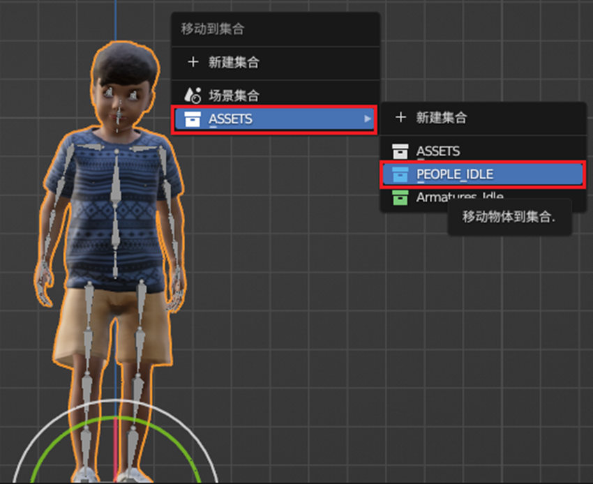Create a new collection from the 移动到集合 main menu
The height and width of the screenshot is (484, 593).
coord(275,62)
